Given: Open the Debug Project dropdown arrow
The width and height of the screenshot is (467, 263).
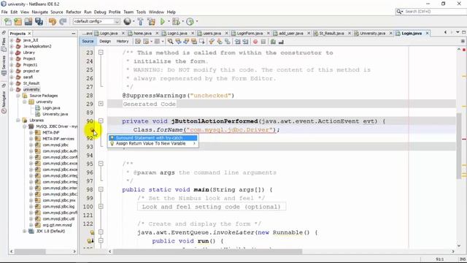Looking at the screenshot, I should coord(182,21).
